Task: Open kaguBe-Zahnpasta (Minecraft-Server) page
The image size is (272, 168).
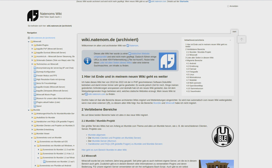Action: click(52, 91)
